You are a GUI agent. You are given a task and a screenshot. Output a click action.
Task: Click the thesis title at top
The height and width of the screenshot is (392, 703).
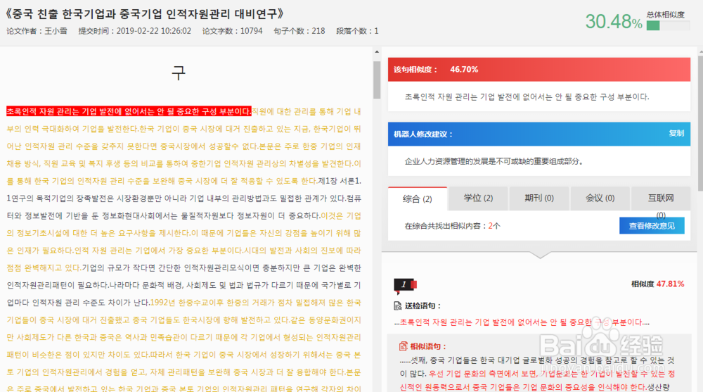[x=145, y=14]
